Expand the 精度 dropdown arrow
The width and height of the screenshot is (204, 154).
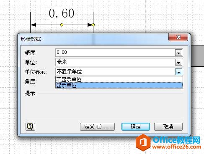pos(178,53)
